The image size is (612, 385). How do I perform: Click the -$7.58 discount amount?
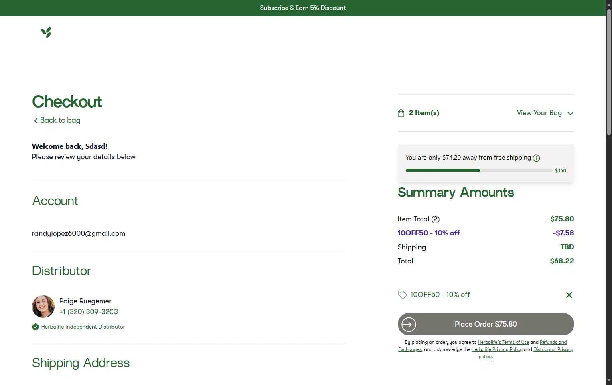563,233
